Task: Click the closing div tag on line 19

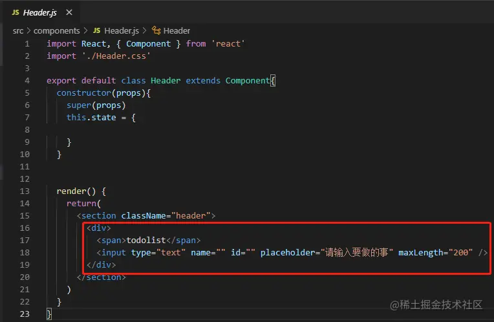Action: click(x=101, y=265)
